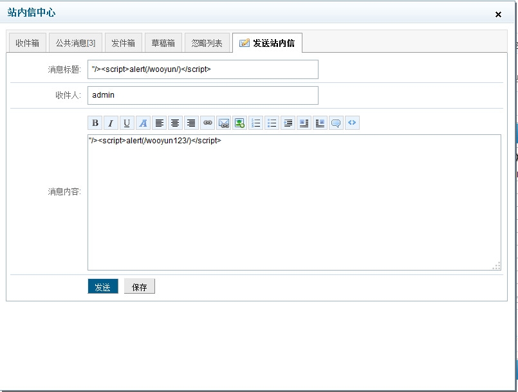Insert a quote with the speech bubble icon
This screenshot has height=392, width=518.
[337, 123]
